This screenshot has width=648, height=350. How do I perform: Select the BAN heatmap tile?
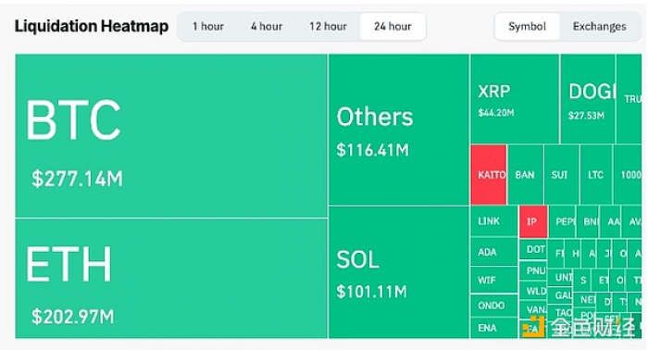[x=525, y=174]
